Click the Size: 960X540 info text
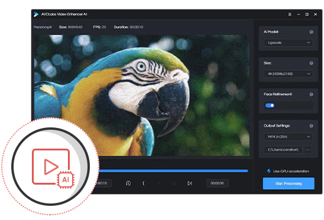Viewport: 324px width, 220px height. [x=71, y=27]
